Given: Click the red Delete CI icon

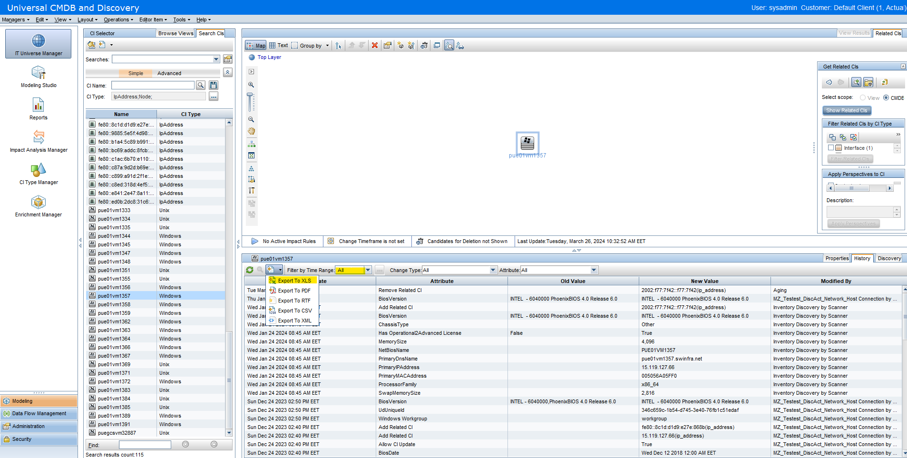Looking at the screenshot, I should [375, 45].
